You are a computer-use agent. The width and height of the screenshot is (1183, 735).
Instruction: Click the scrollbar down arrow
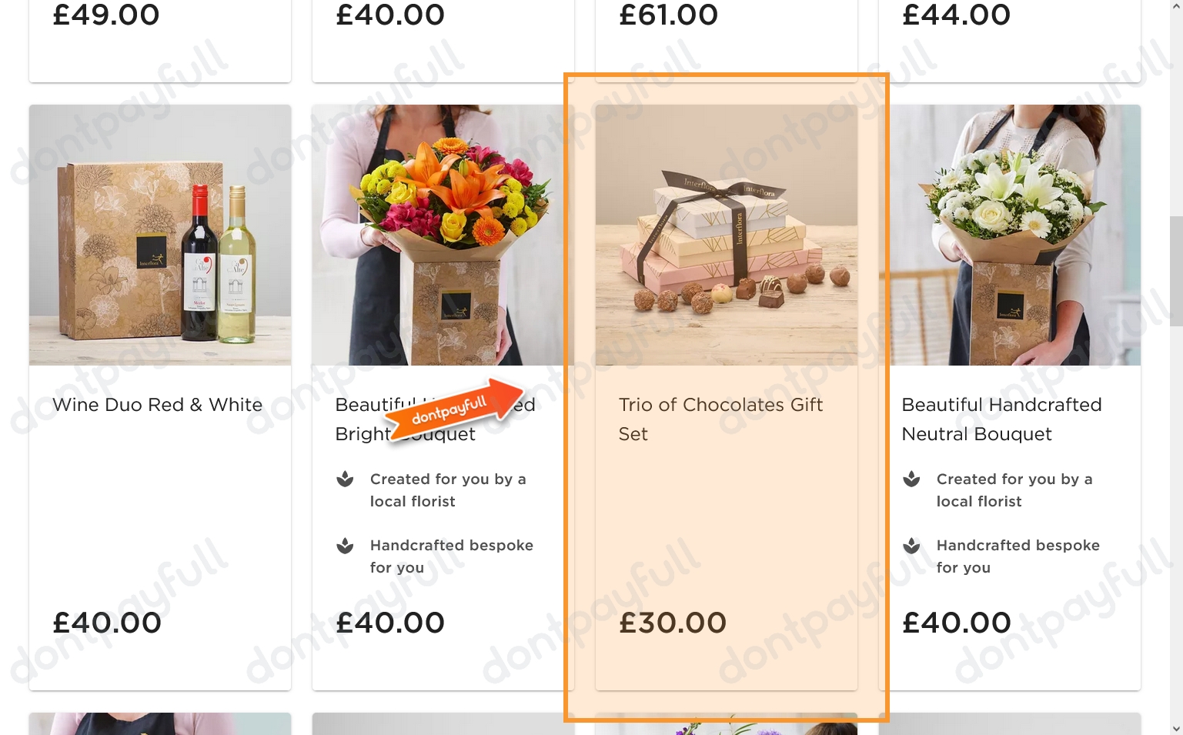pyautogui.click(x=1176, y=728)
